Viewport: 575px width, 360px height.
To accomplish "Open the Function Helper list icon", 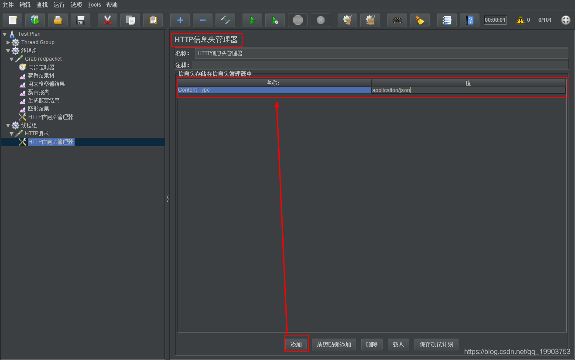I will click(447, 20).
